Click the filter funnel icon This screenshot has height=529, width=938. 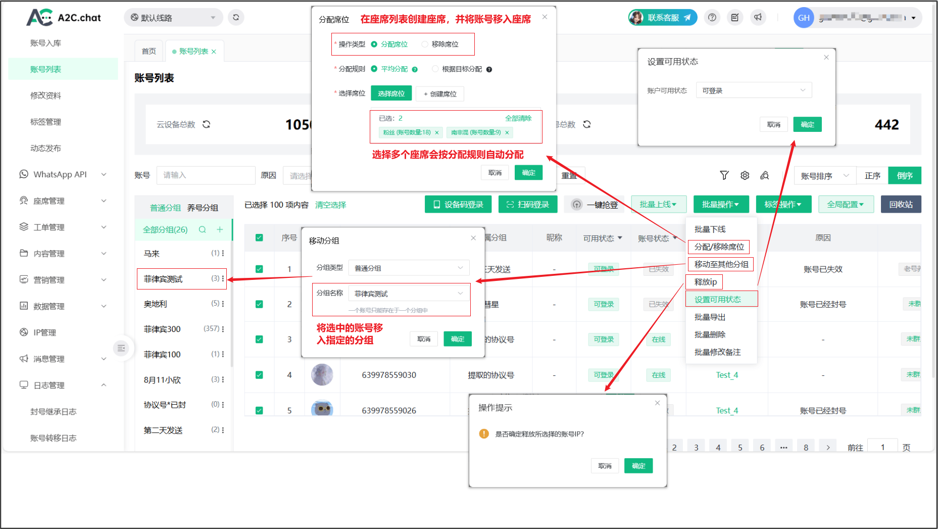(724, 175)
